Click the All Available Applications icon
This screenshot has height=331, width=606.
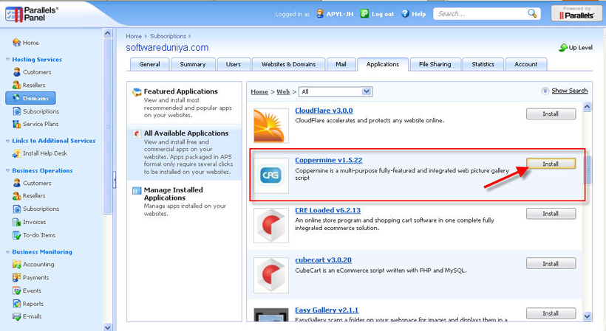[x=137, y=133]
